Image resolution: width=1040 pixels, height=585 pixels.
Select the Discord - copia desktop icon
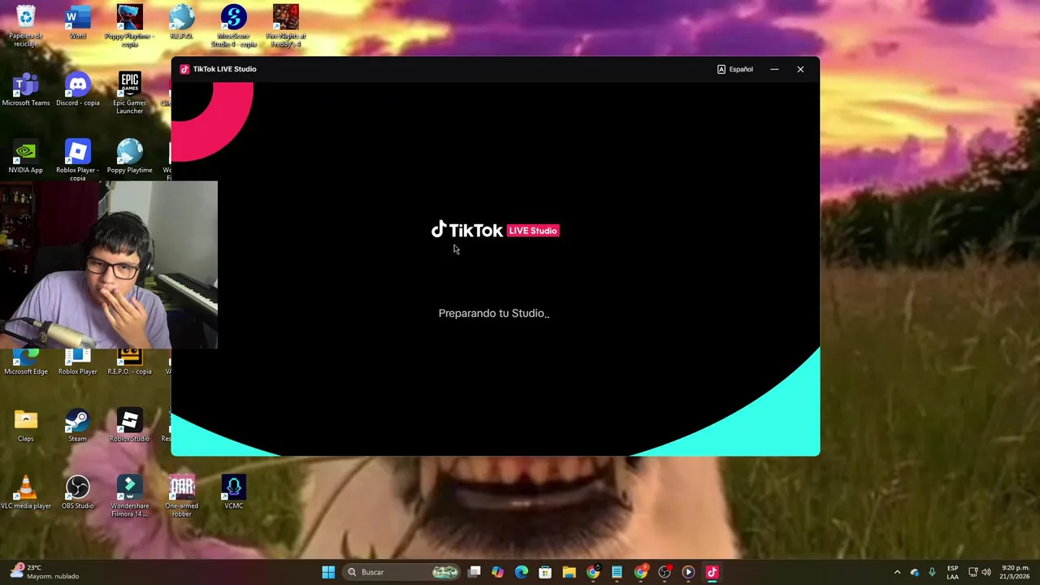(78, 89)
